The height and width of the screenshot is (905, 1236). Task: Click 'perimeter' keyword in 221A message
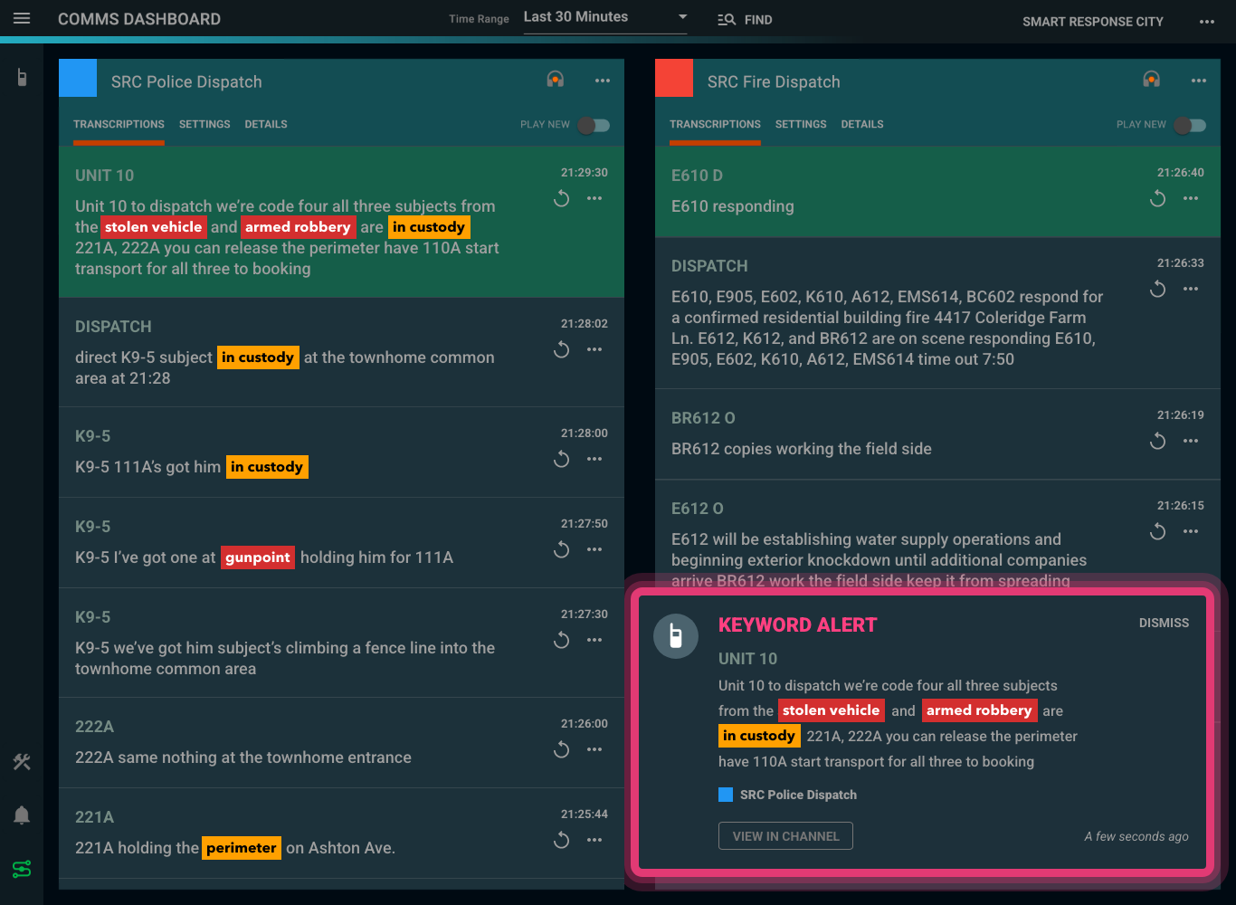tap(242, 848)
